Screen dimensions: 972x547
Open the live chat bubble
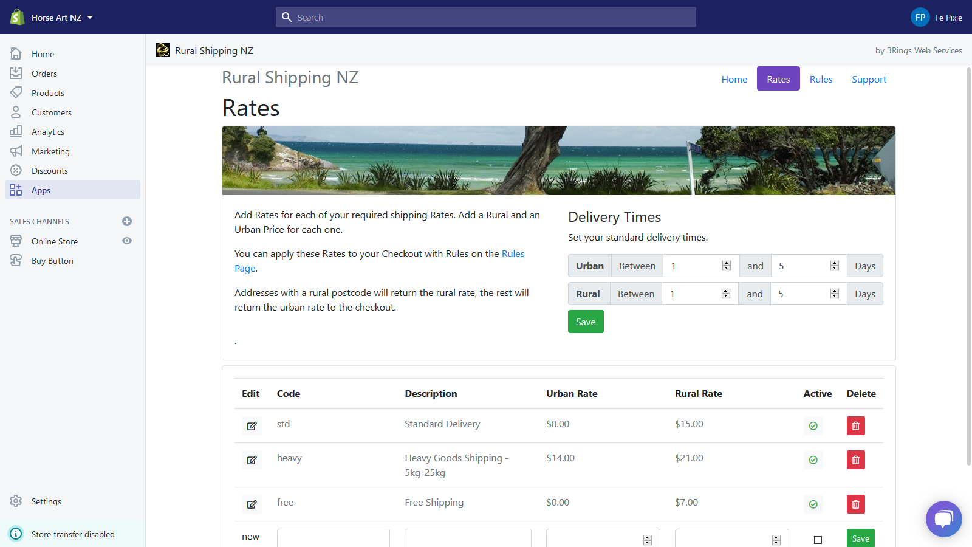(943, 519)
